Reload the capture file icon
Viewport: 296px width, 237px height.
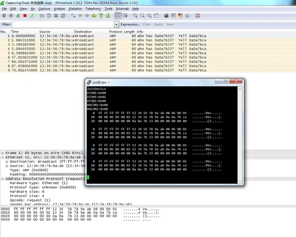point(63,16)
